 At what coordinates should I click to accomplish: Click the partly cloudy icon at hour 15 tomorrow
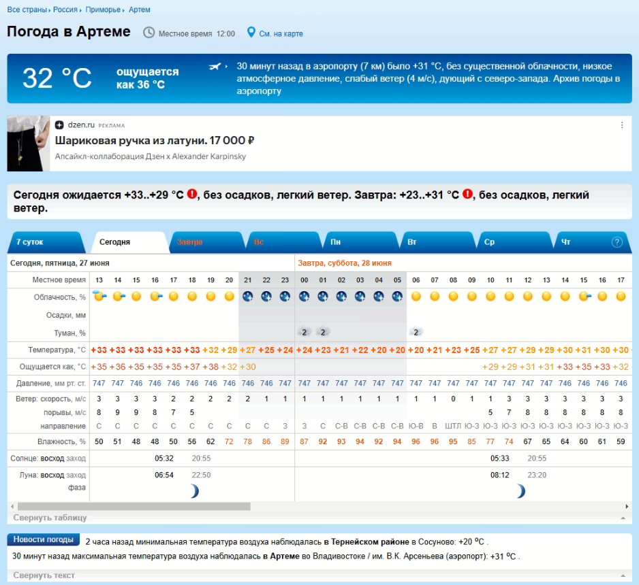point(585,296)
